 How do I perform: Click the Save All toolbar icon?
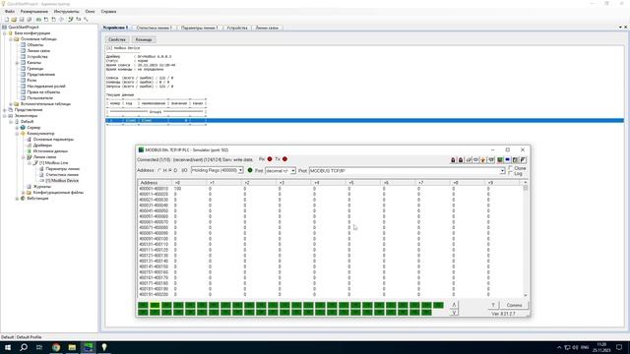point(29,20)
